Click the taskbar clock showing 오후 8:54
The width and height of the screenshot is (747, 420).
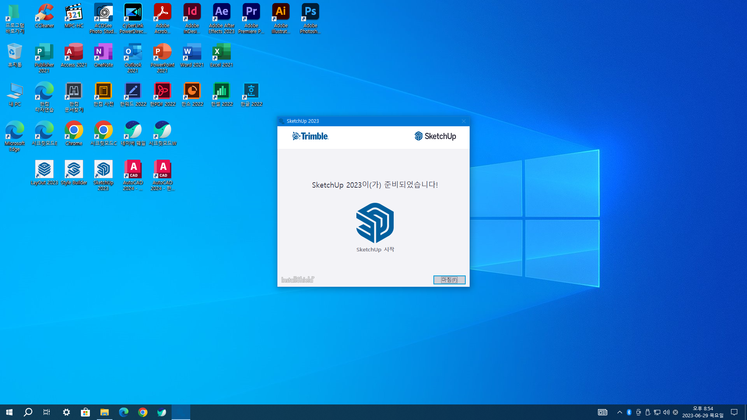pos(703,412)
